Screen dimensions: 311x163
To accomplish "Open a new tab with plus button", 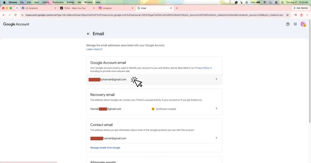I will click(x=177, y=8).
